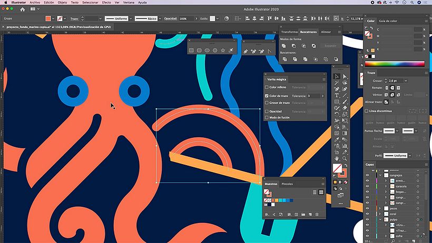
Task: Uncheck the Color de trazo checkbox
Action: coord(267,96)
